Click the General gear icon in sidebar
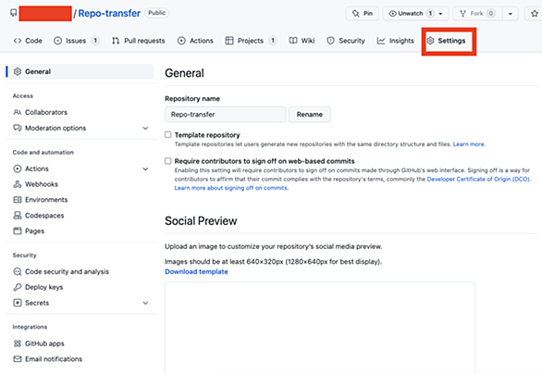This screenshot has width=542, height=374. point(18,71)
